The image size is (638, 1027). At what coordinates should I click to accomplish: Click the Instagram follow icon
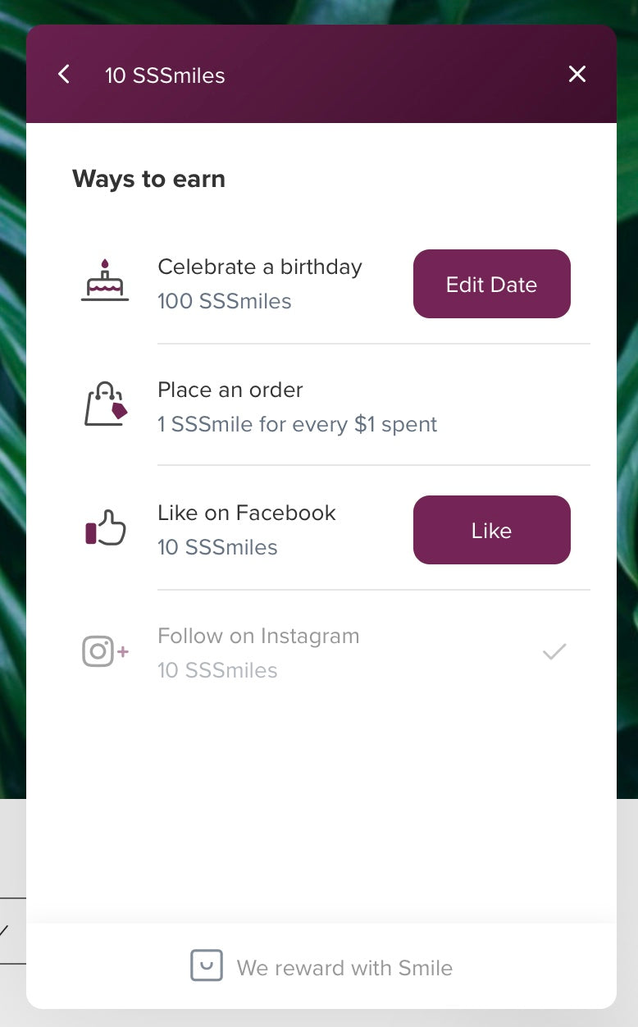click(x=105, y=652)
